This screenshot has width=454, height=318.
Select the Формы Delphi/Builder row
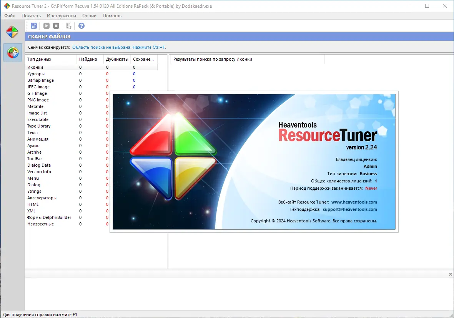pos(67,218)
